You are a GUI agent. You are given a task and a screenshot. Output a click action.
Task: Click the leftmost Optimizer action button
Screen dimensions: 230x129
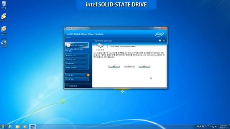(x=114, y=66)
